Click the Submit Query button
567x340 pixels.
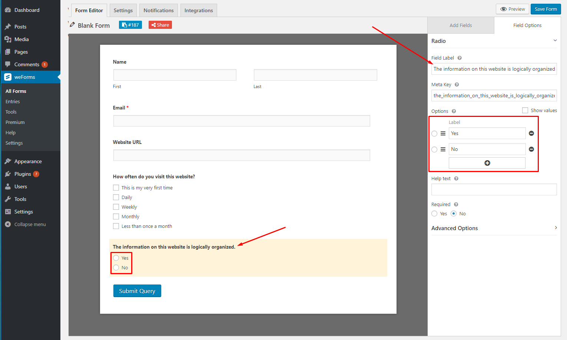click(x=137, y=291)
